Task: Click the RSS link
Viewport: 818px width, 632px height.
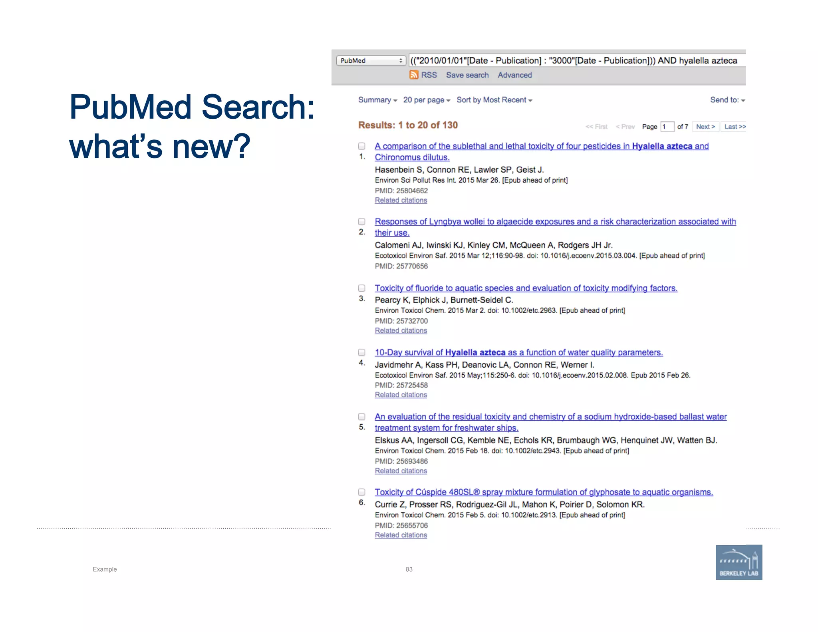Action: (429, 75)
